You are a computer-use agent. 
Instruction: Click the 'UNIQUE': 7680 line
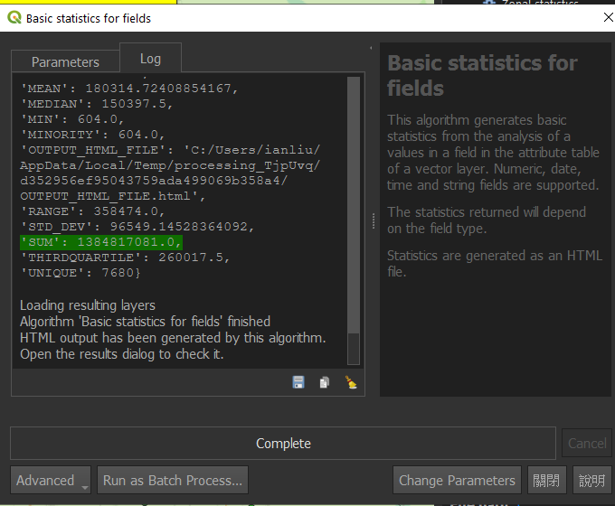pyautogui.click(x=80, y=273)
